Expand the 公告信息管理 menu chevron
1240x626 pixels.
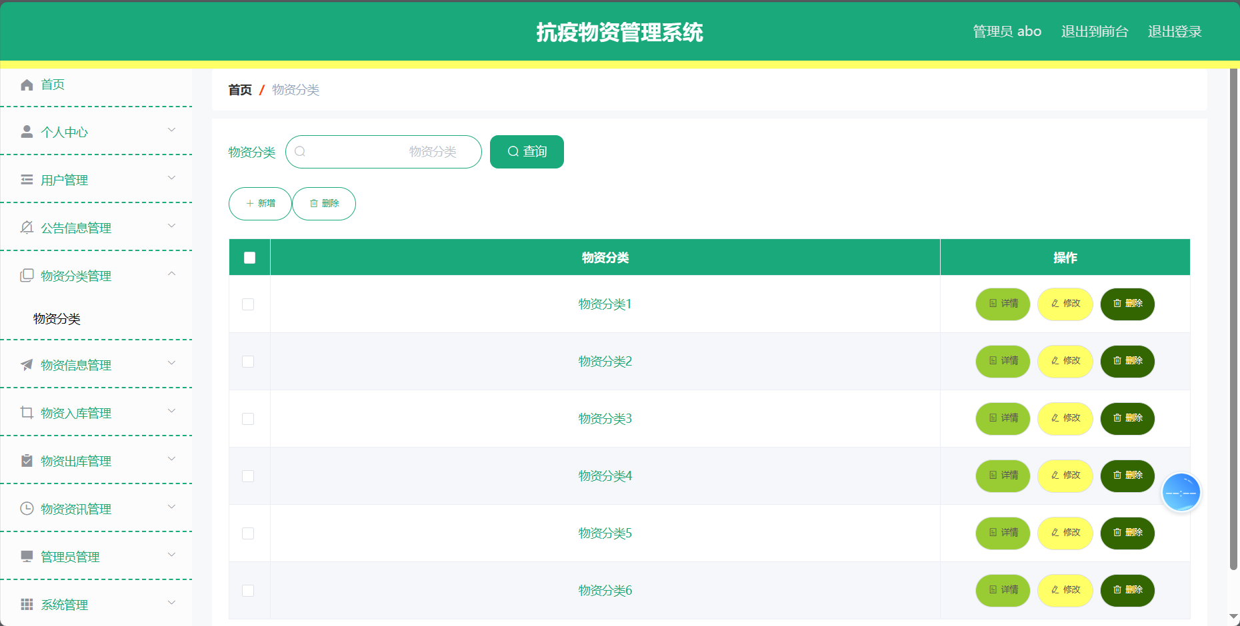[x=171, y=226]
